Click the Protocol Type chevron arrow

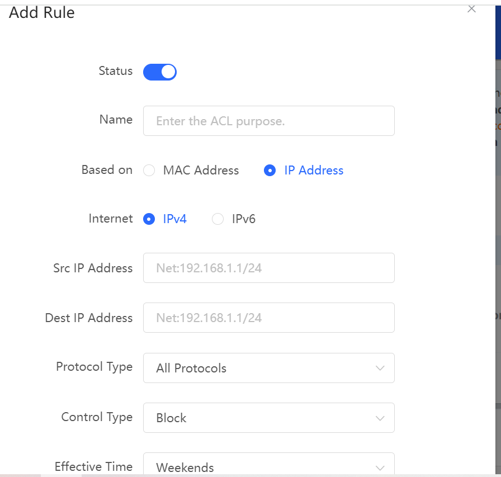coord(380,368)
